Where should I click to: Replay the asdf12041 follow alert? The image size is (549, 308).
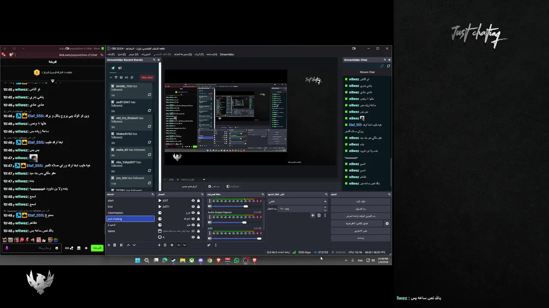pos(149,110)
